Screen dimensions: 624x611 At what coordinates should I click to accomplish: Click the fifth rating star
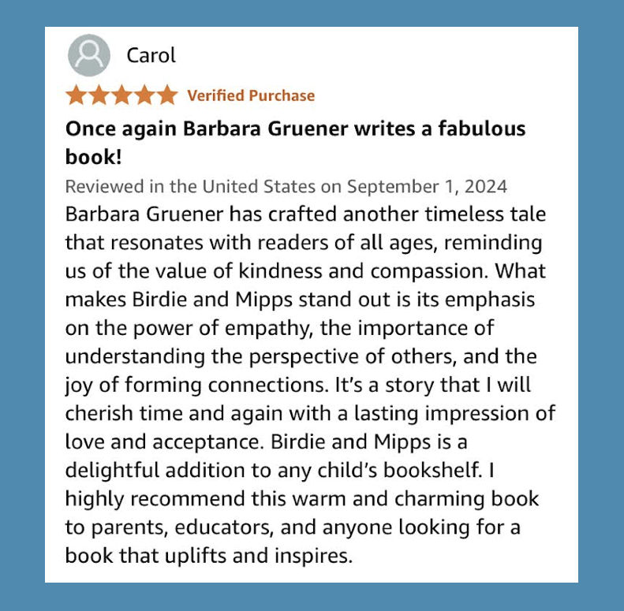[x=166, y=95]
